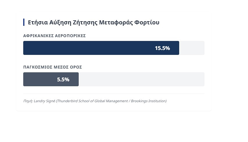Click the 15.5% value text
Viewport: 248px width, 142px height.
[162, 48]
